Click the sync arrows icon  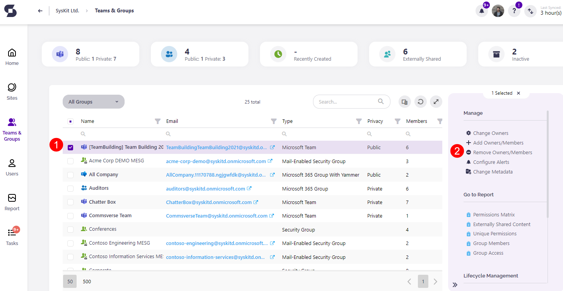[530, 11]
